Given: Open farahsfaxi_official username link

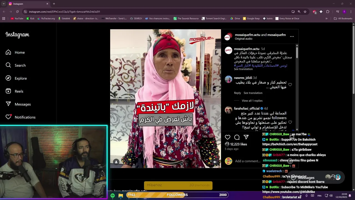Looking at the screenshot, I should click(x=247, y=108).
